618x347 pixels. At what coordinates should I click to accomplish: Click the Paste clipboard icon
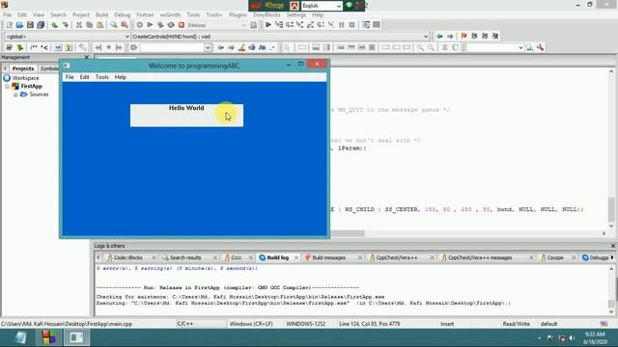(x=99, y=25)
